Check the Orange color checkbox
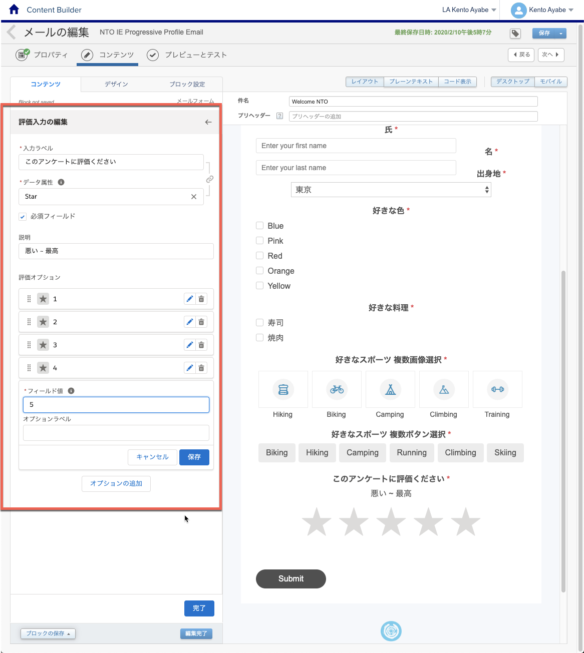 (x=259, y=271)
